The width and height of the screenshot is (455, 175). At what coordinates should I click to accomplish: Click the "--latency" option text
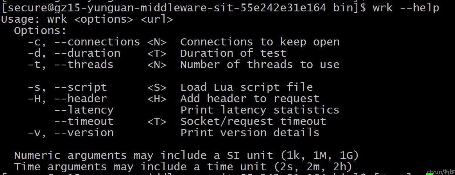tap(84, 110)
